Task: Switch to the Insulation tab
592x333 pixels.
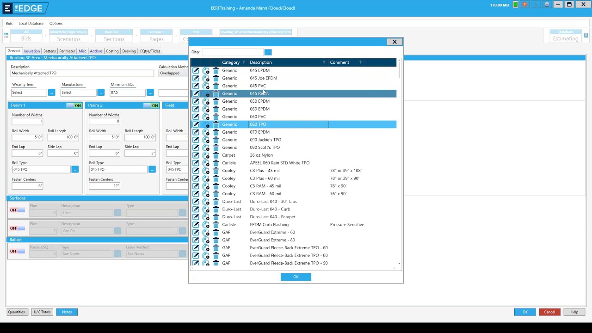Action: pos(32,51)
